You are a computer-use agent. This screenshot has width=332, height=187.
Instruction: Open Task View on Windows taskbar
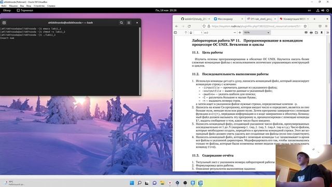tap(147, 183)
